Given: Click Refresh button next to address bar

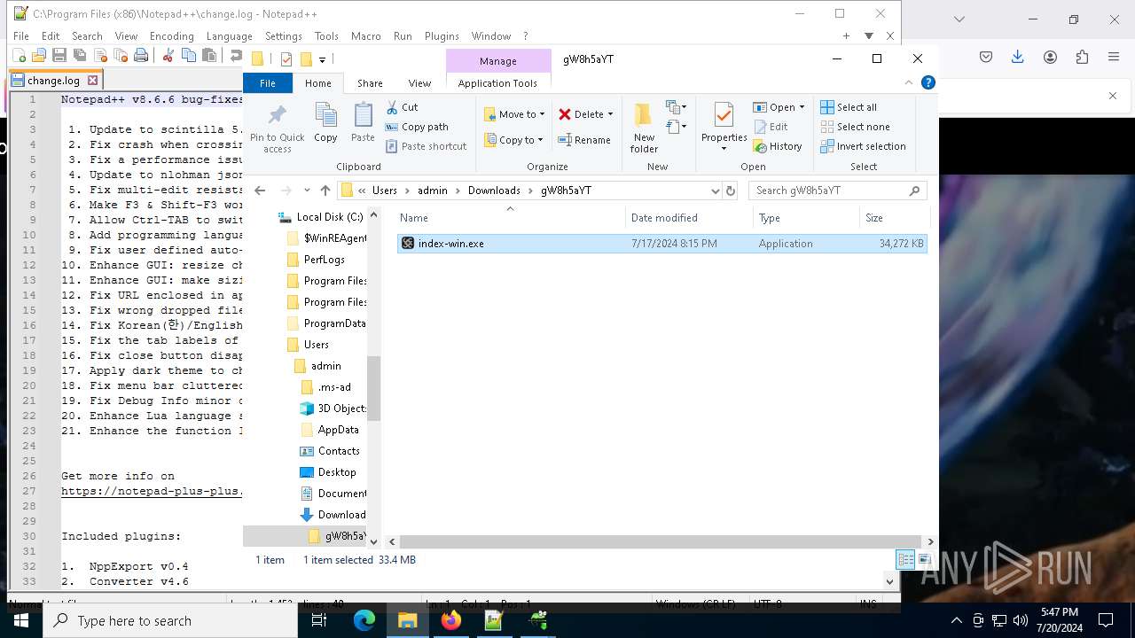Looking at the screenshot, I should coord(731,191).
